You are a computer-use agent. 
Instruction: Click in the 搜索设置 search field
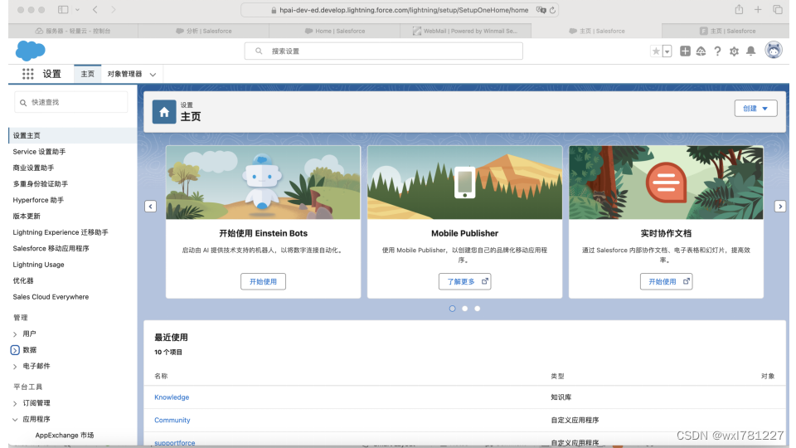click(x=383, y=51)
